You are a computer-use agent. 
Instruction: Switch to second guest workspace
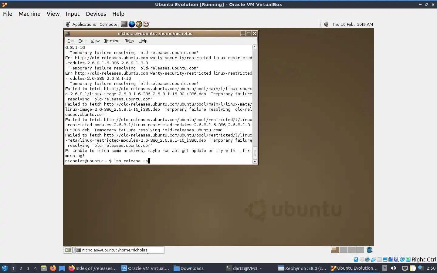[x=344, y=250]
